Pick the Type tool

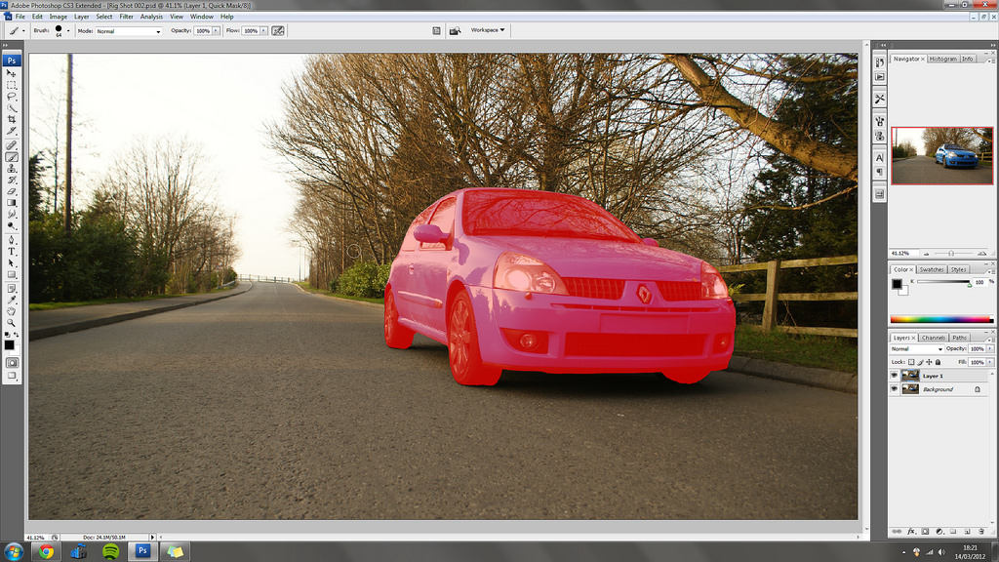pos(12,251)
